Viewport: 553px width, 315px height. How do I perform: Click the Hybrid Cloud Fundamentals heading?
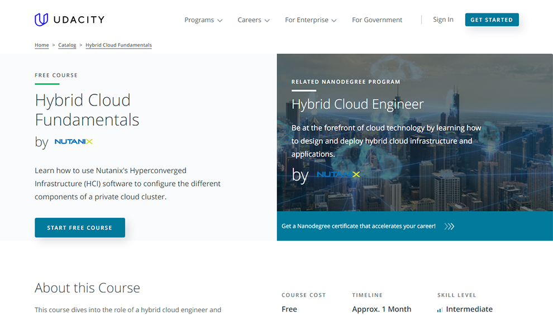[x=87, y=110]
